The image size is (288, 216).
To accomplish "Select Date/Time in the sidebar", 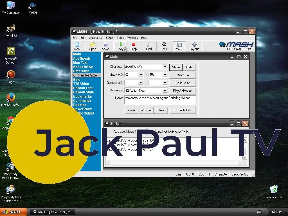I will 81,71.
